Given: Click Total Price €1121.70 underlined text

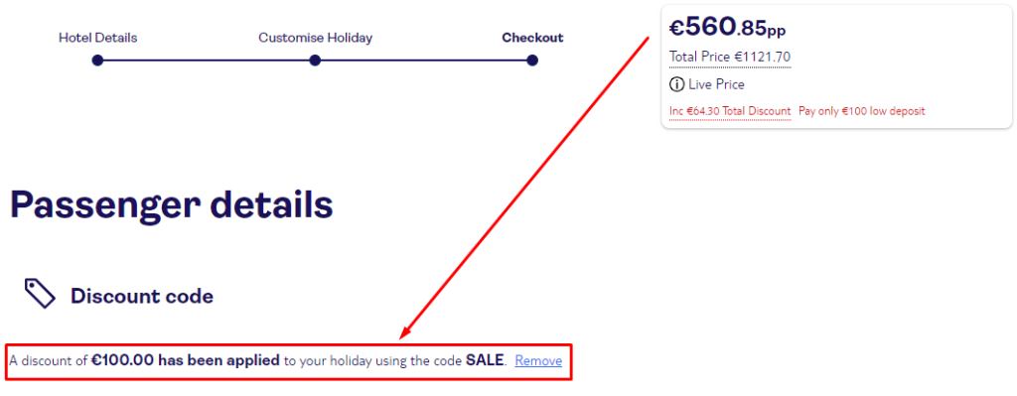Looking at the screenshot, I should click(x=730, y=57).
